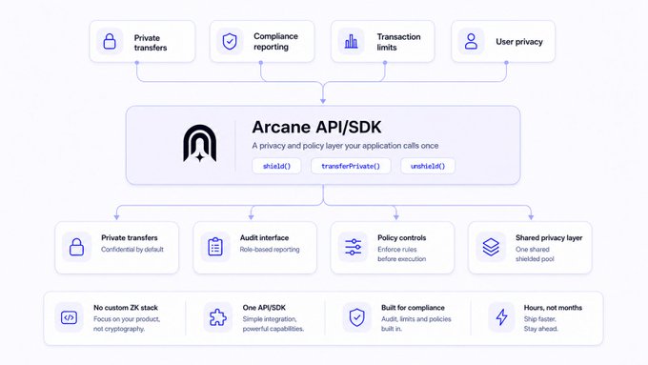
Task: Select the top Private transfers label
Action: click(151, 43)
